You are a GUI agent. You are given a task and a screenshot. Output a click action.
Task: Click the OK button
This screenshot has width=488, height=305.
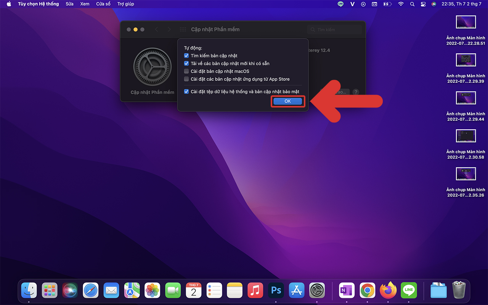tap(288, 101)
